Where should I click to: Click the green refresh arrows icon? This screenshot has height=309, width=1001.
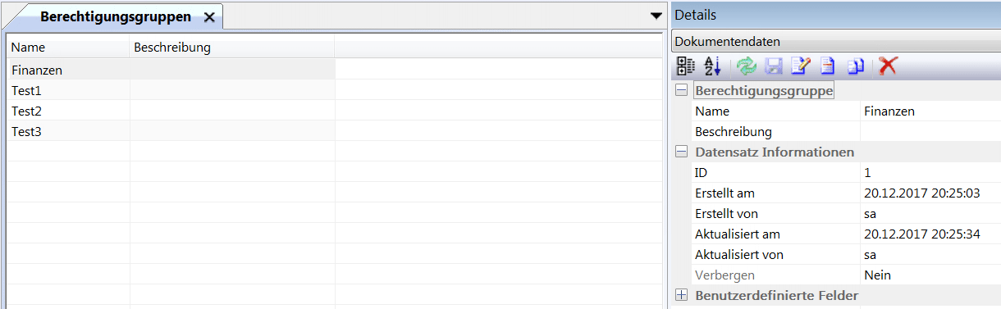click(x=747, y=66)
